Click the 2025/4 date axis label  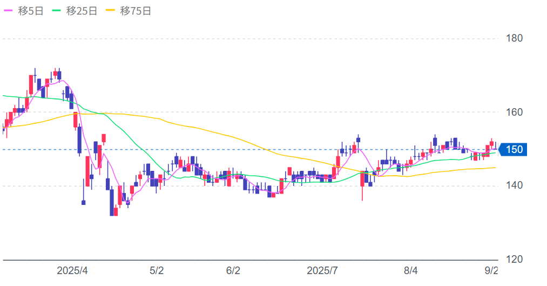click(72, 270)
